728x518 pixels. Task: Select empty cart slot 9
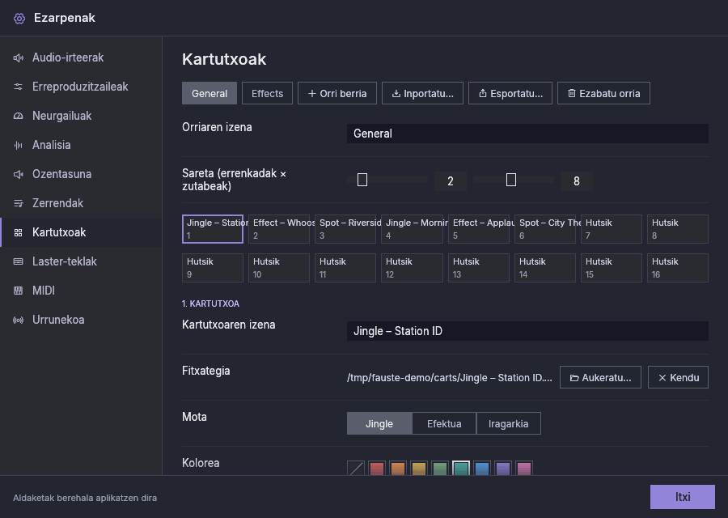[213, 268]
